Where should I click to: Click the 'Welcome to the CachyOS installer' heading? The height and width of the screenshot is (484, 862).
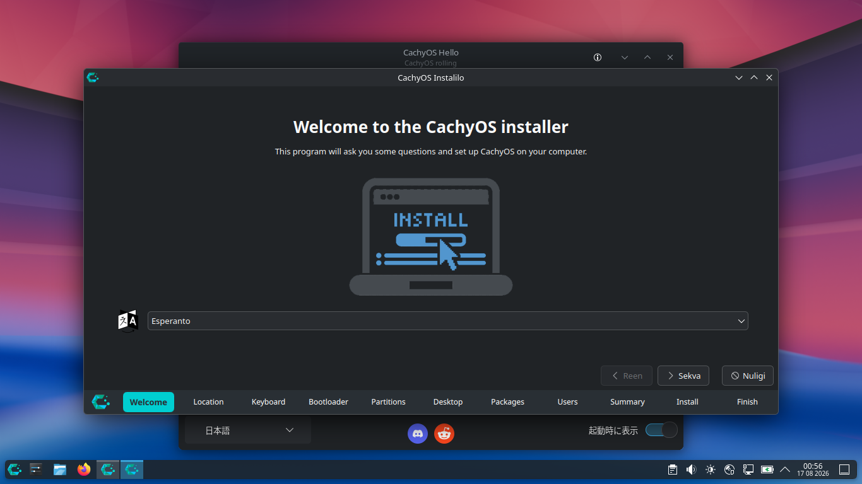(x=431, y=127)
